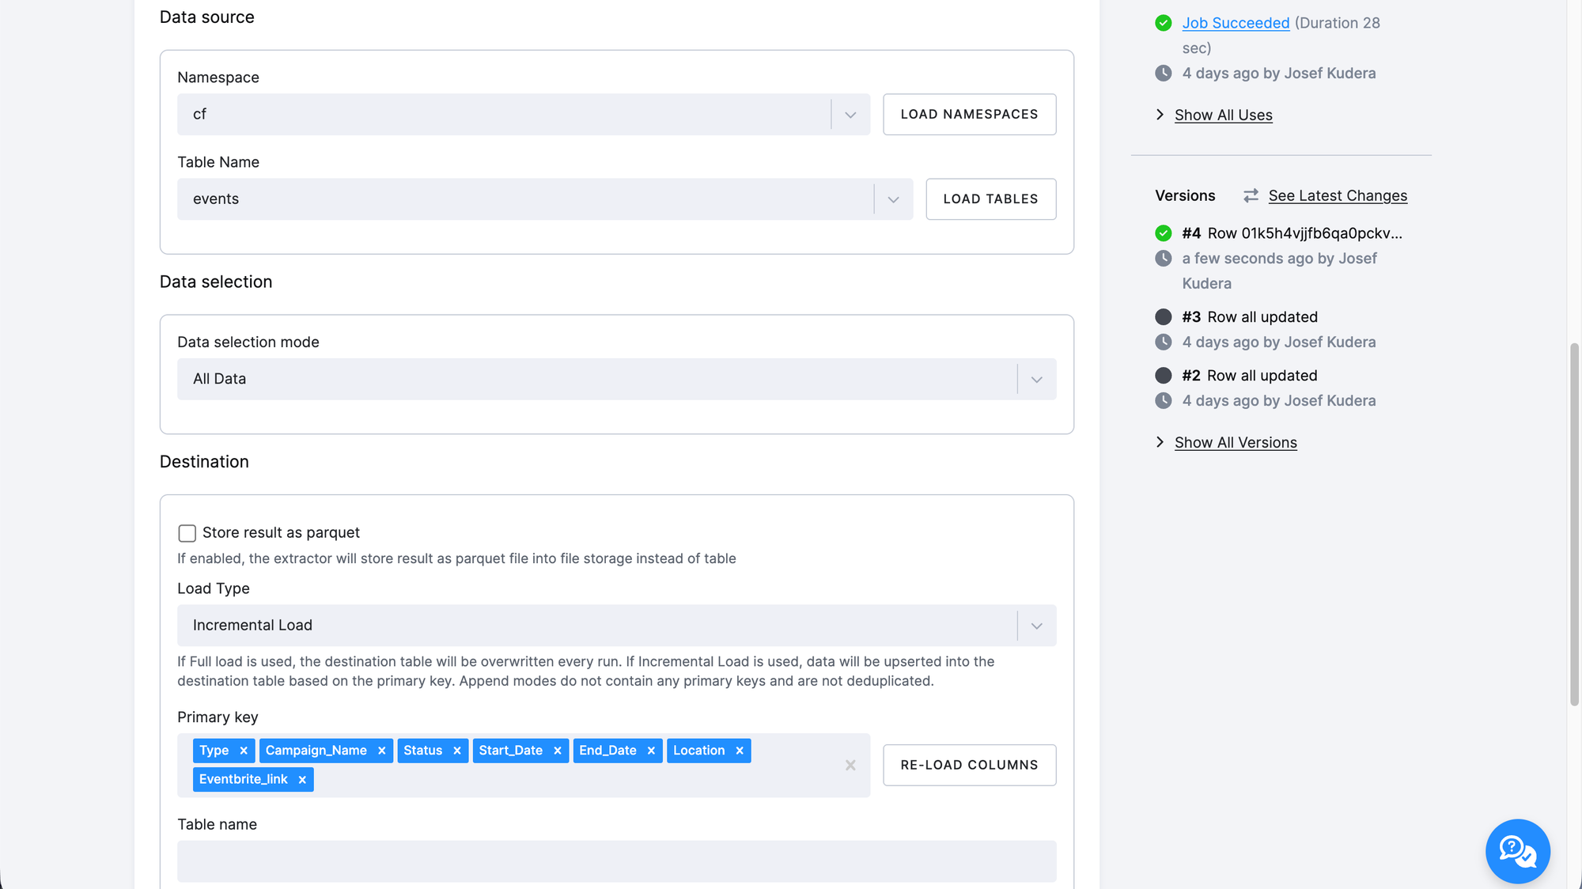Viewport: 1582px width, 889px height.
Task: Click green check icon of version #4
Action: pyautogui.click(x=1163, y=233)
